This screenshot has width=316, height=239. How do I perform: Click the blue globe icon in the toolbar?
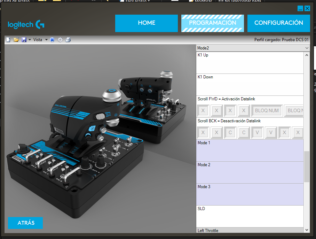52,40
